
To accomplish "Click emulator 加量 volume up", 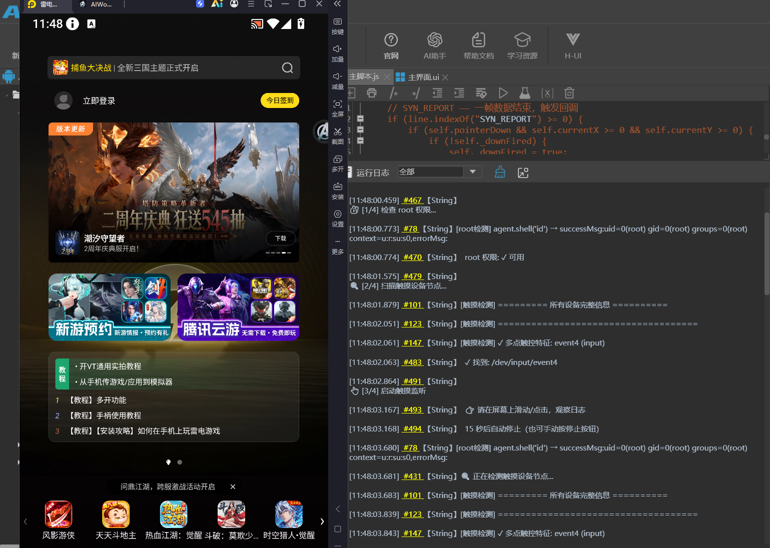I will point(338,53).
